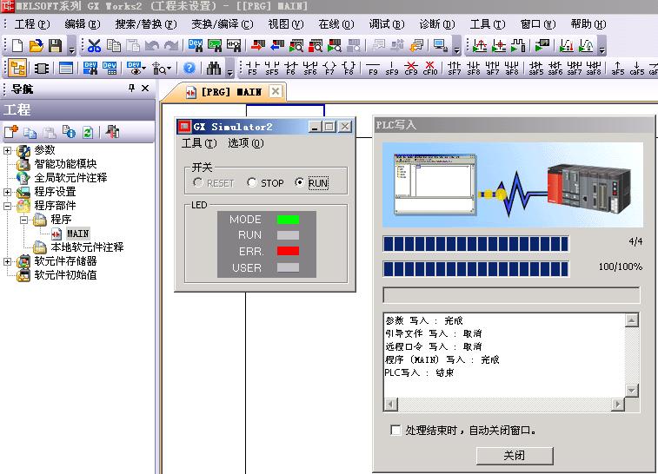Image resolution: width=658 pixels, height=474 pixels.
Task: Click the Cut scissors icon
Action: (x=95, y=45)
